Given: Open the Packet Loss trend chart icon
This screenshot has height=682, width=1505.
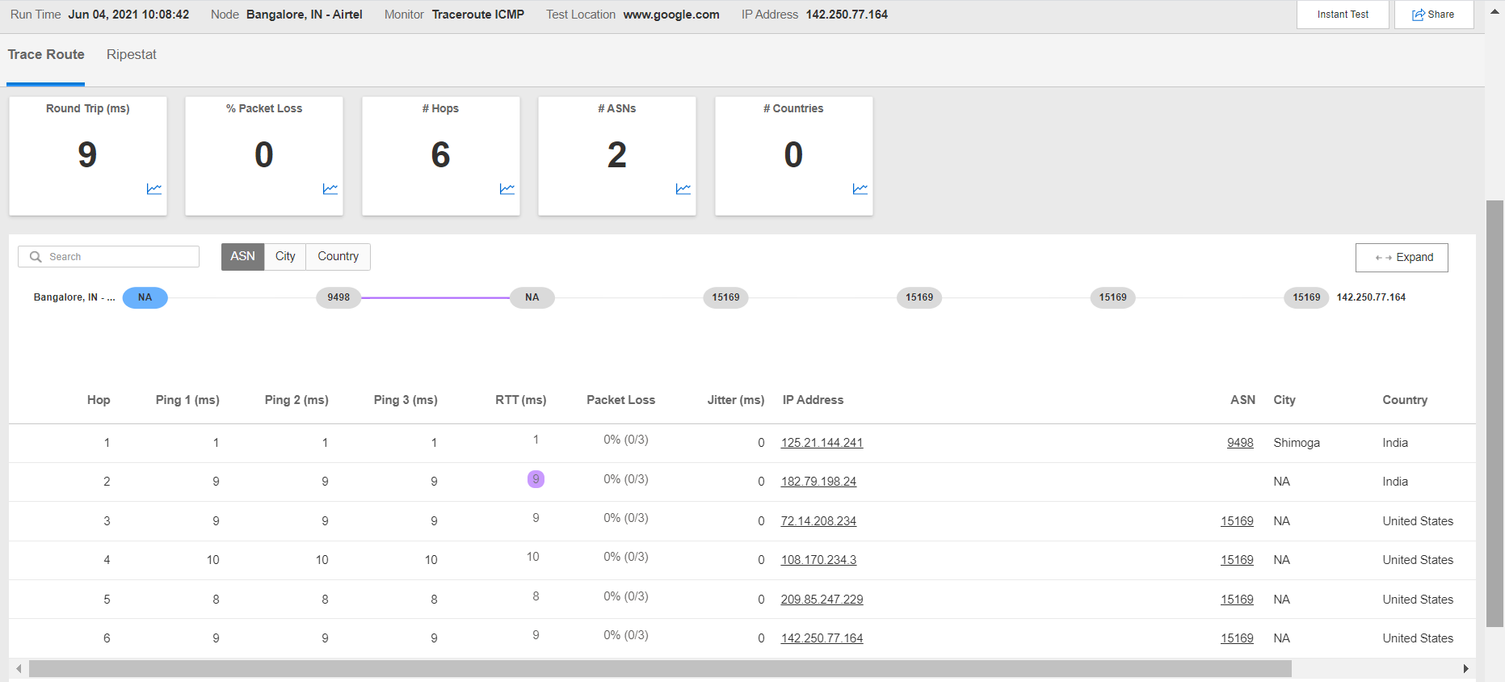Looking at the screenshot, I should click(x=330, y=189).
